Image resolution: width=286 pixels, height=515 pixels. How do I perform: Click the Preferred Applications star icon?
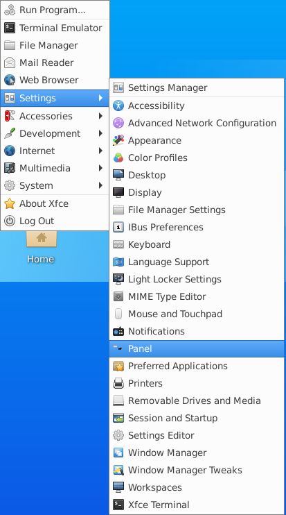click(118, 366)
